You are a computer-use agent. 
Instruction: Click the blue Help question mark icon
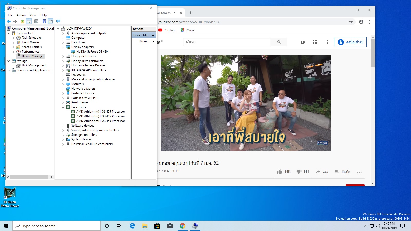click(44, 21)
